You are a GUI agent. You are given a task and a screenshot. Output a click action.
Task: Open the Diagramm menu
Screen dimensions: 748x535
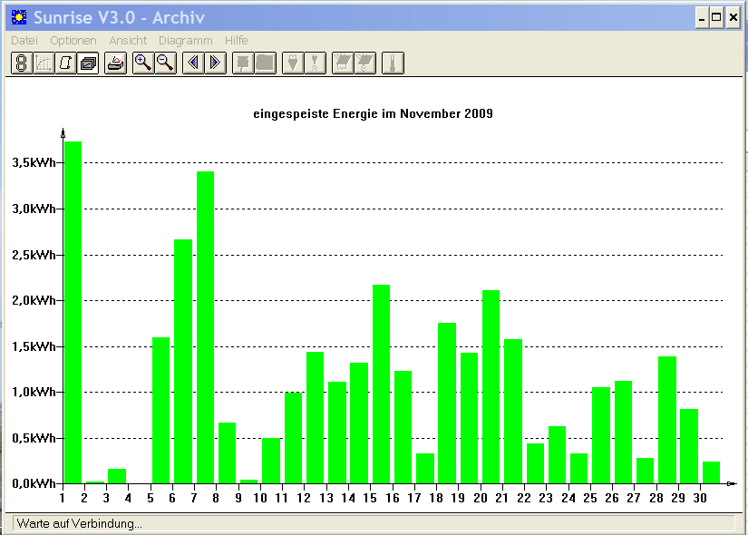tap(186, 41)
